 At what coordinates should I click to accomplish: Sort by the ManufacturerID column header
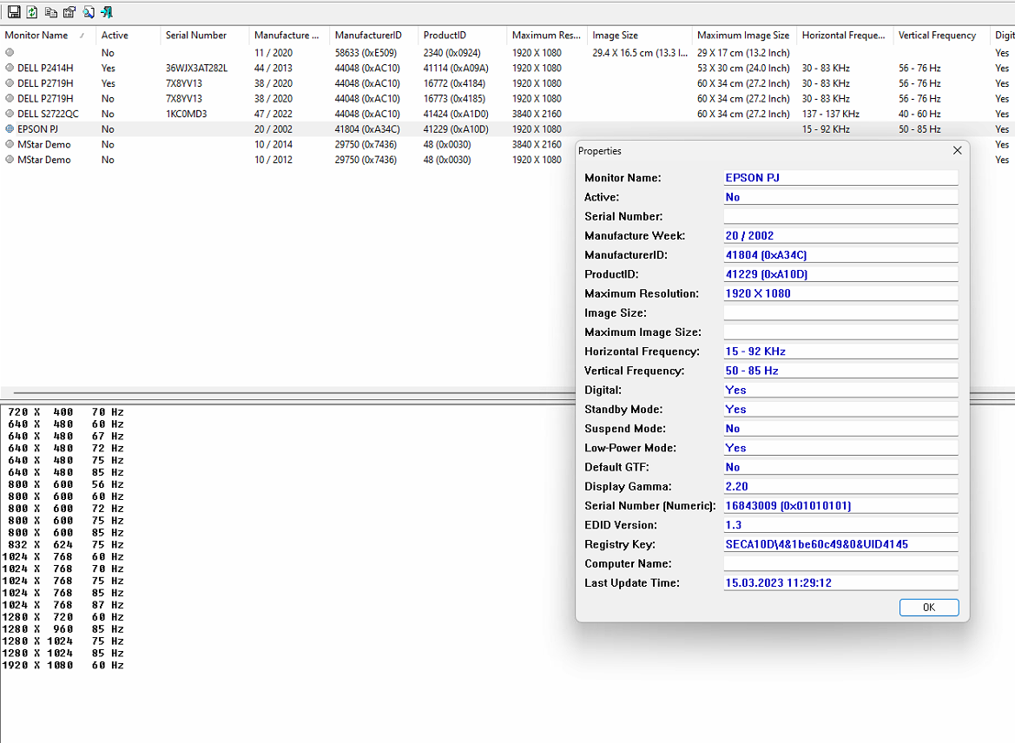click(x=374, y=35)
